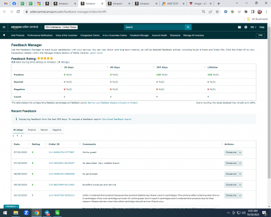Viewport: 271px width, 217px height.
Task: Click in the Seller Central search field
Action: (154, 27)
